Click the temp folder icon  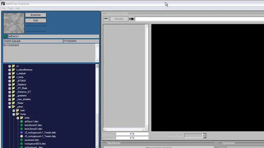pyautogui.click(x=21, y=118)
